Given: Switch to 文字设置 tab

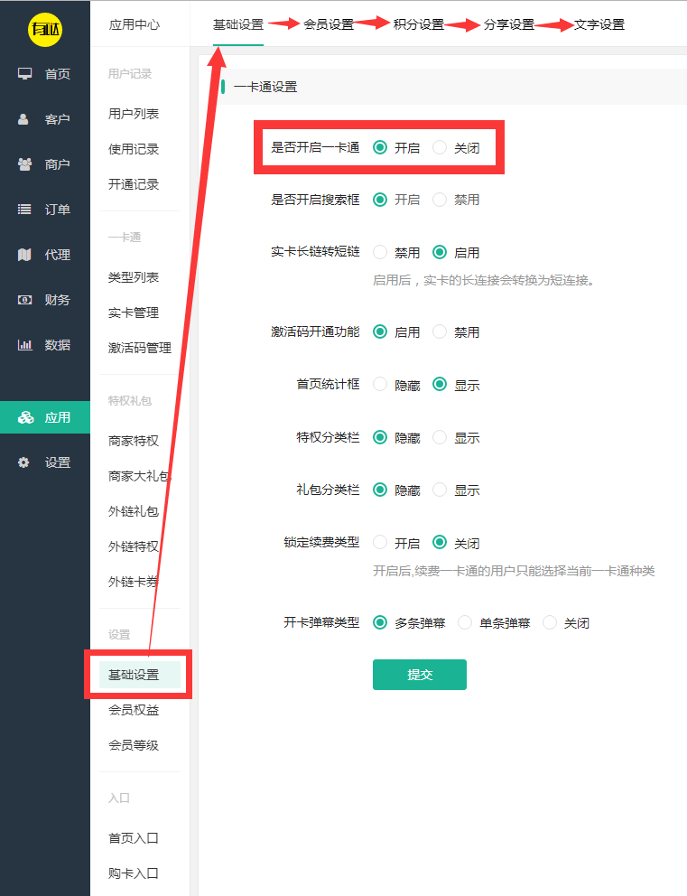Looking at the screenshot, I should (x=599, y=24).
